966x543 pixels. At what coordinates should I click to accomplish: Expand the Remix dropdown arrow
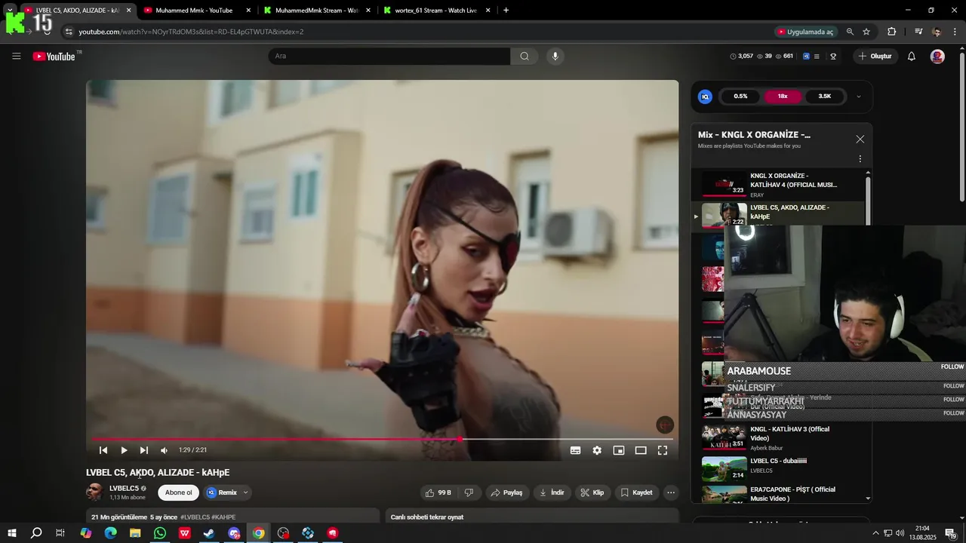[245, 492]
